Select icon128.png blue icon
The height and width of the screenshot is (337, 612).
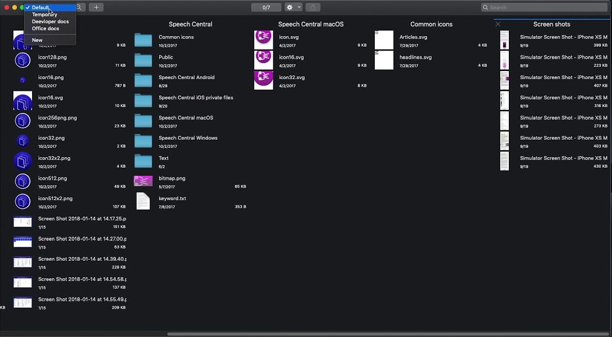[23, 61]
